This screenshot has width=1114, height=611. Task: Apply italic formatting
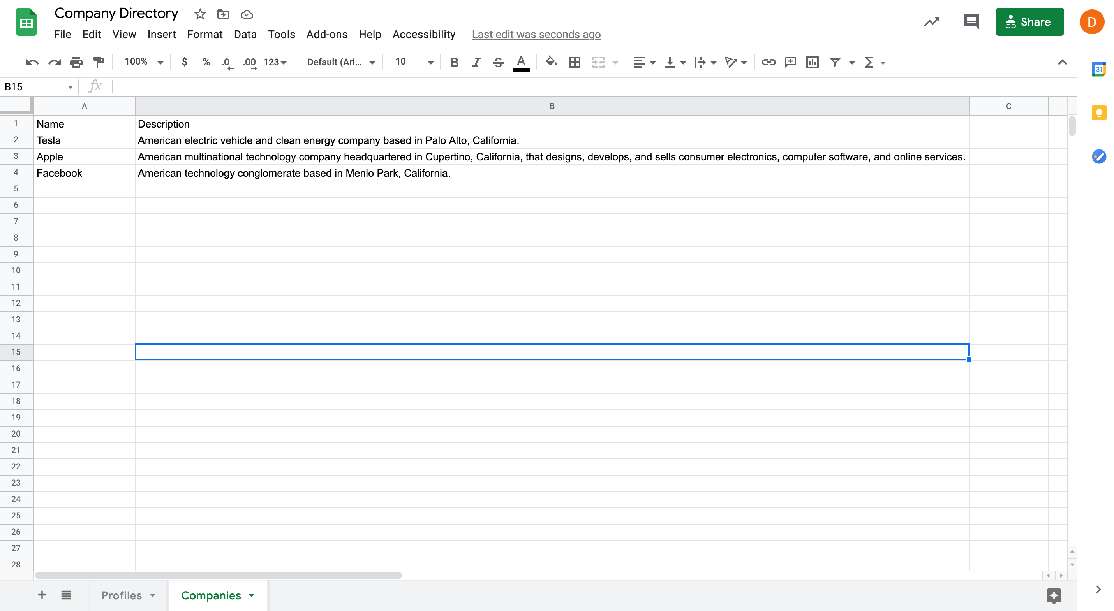476,62
